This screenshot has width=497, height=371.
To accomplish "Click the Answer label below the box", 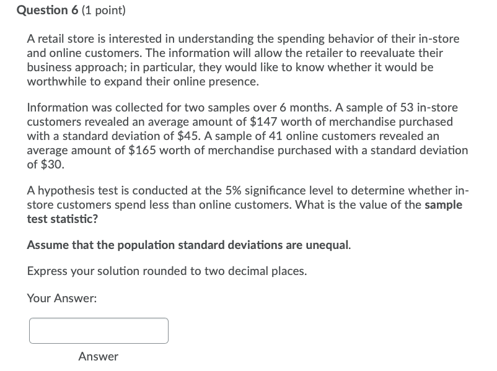I will (98, 357).
